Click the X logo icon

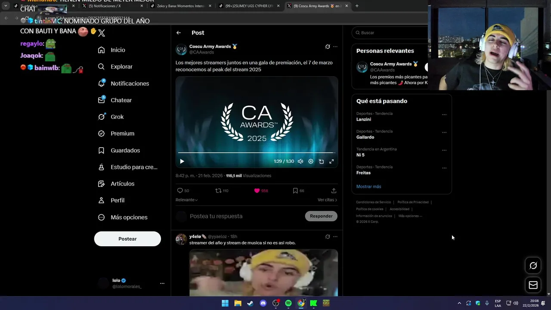(x=102, y=33)
